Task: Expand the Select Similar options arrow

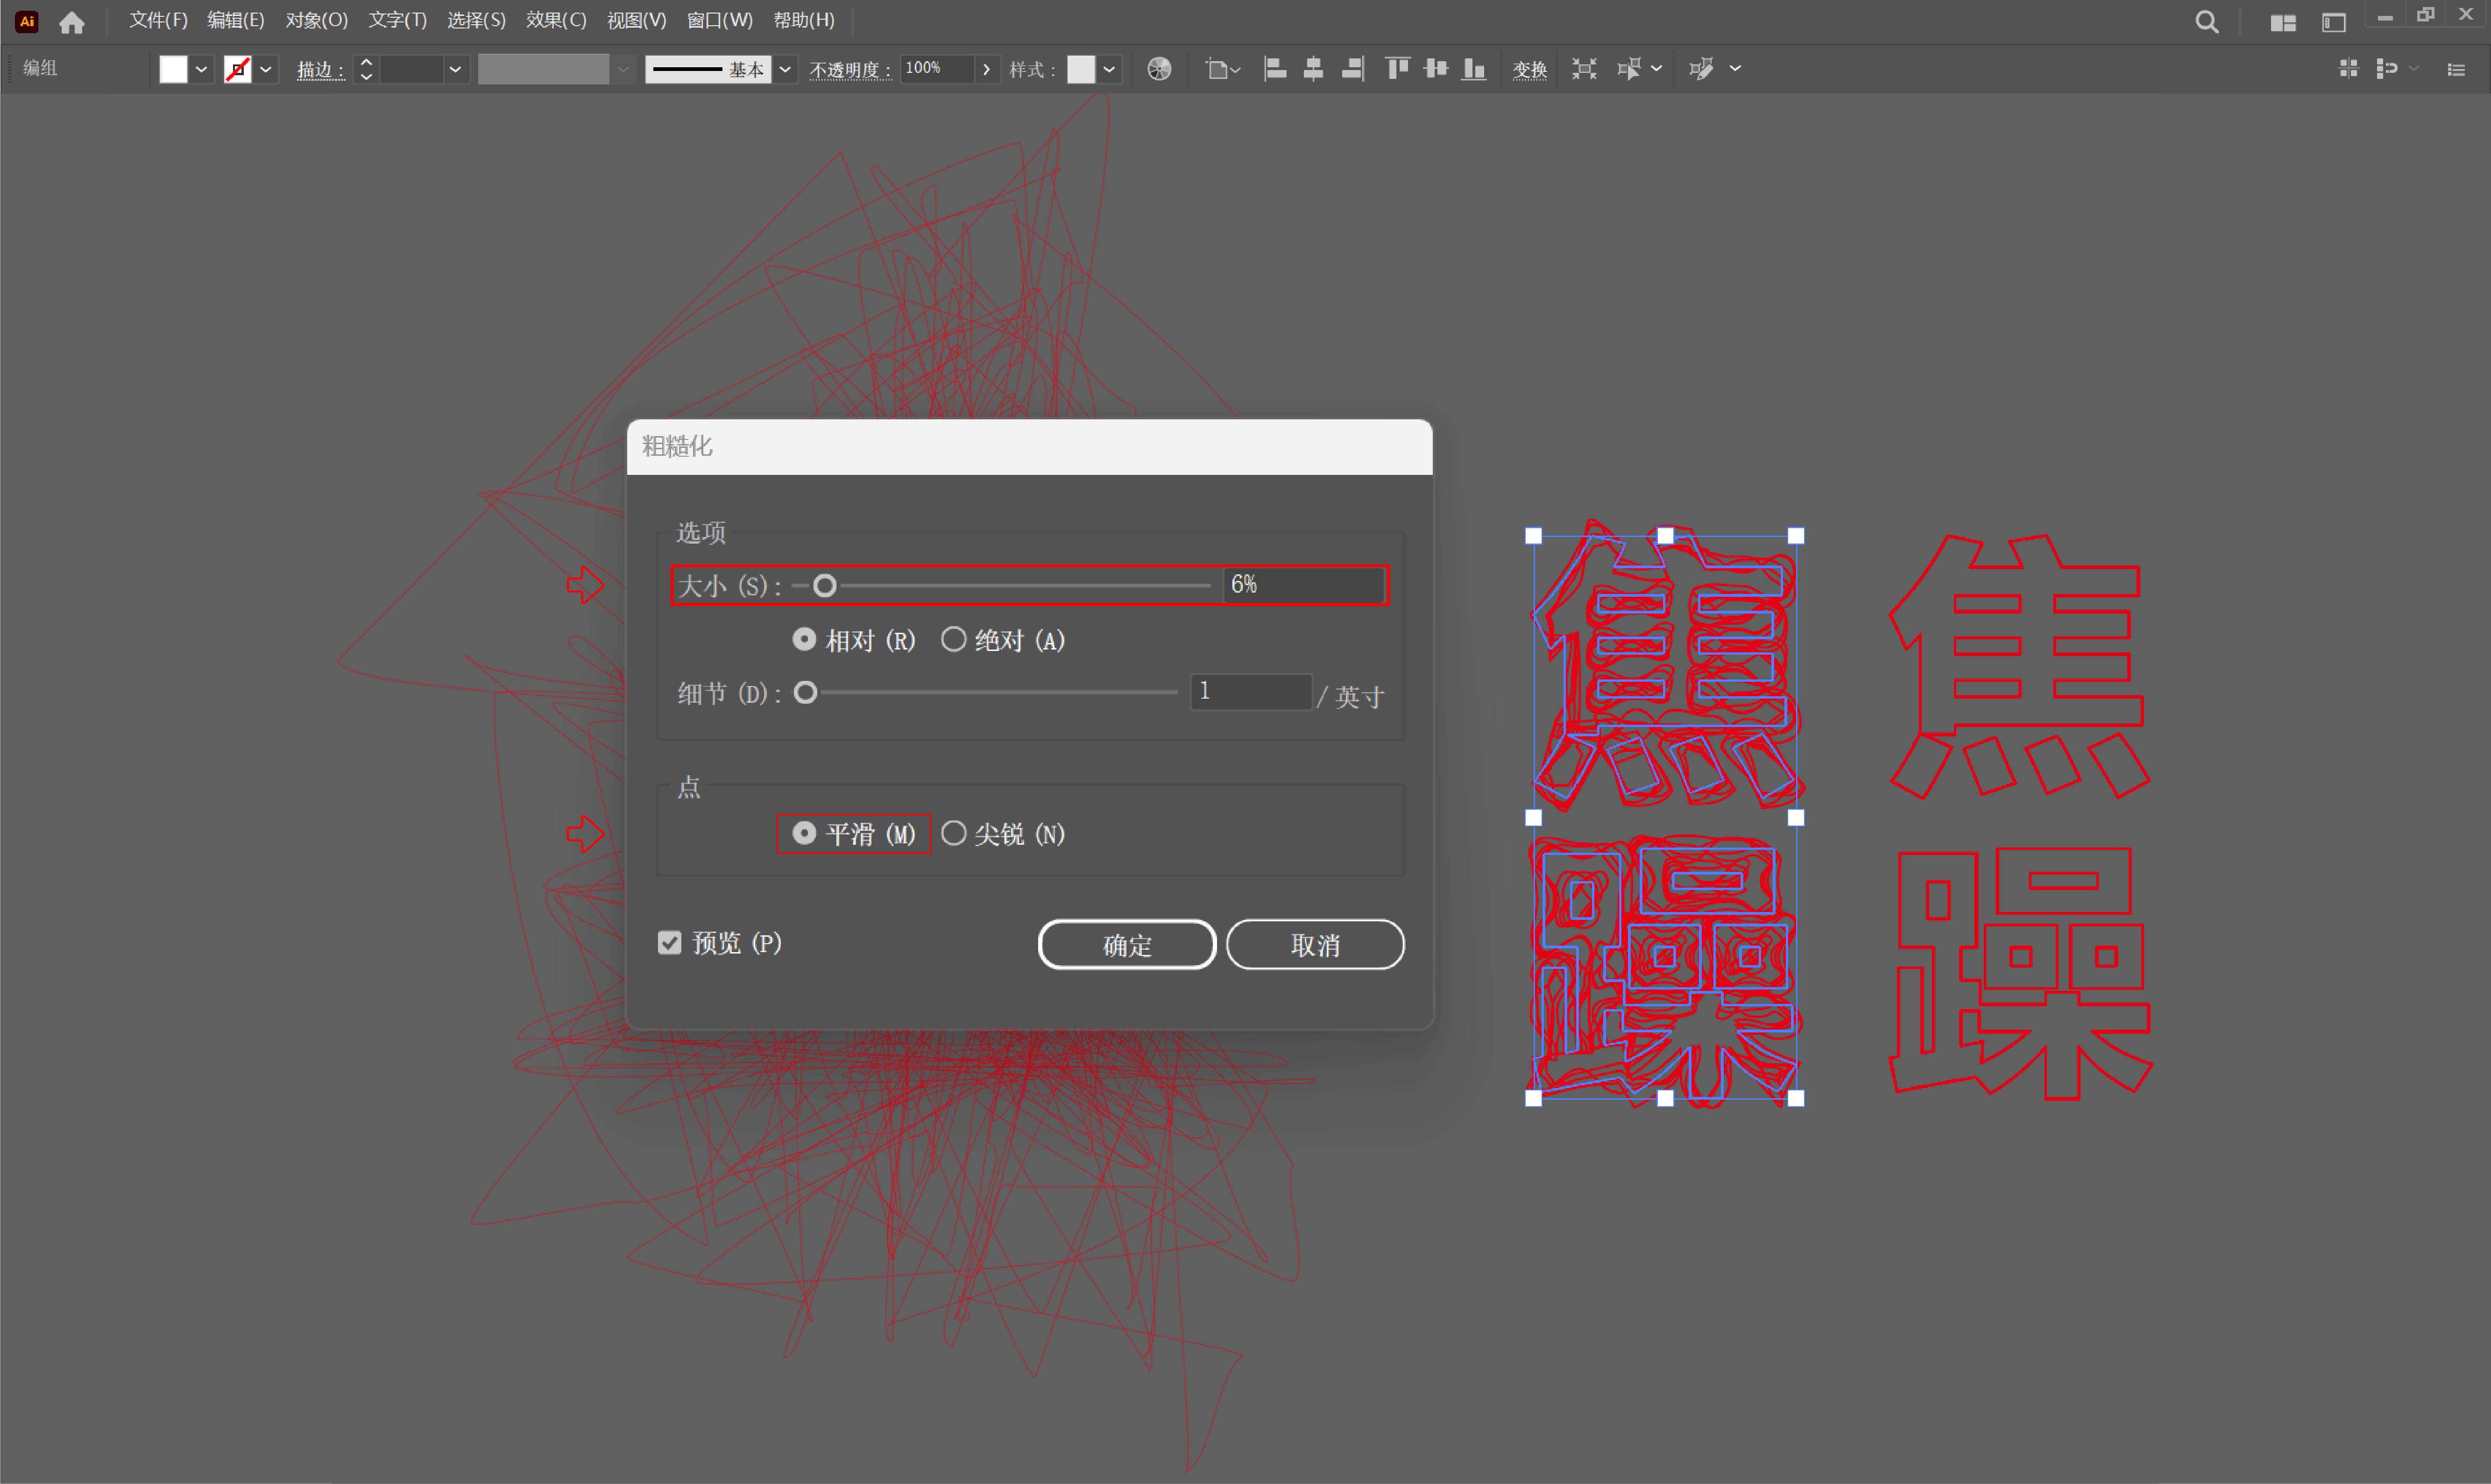Action: [1656, 69]
